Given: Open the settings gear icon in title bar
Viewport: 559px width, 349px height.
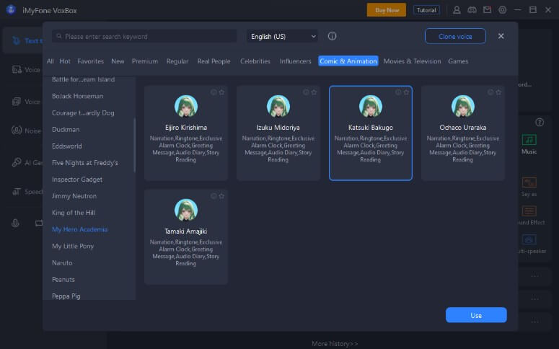Looking at the screenshot, I should tap(502, 10).
